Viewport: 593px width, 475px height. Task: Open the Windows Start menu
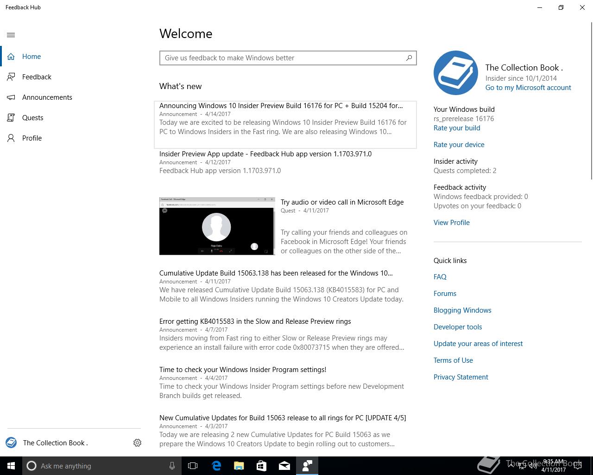tap(11, 466)
